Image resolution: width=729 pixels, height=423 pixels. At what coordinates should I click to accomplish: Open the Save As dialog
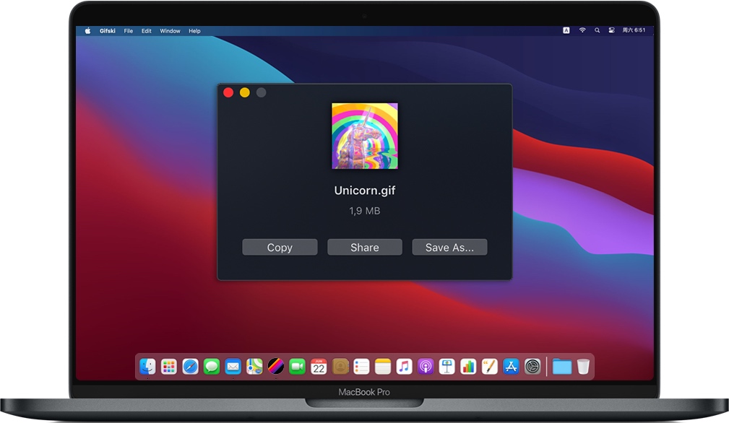449,247
